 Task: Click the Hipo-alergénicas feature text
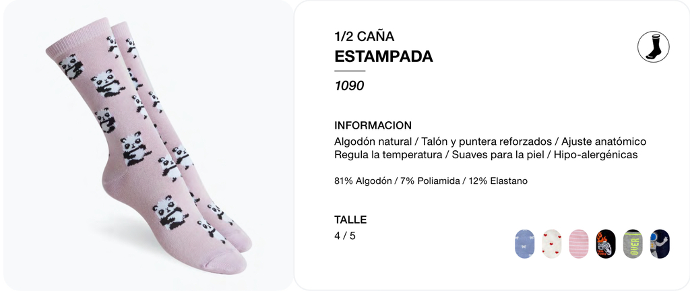coord(596,155)
